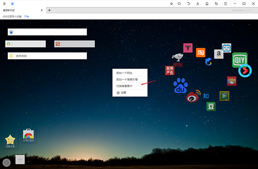
Task: Open the red anime-face shortcut tile
Action: (x=232, y=81)
